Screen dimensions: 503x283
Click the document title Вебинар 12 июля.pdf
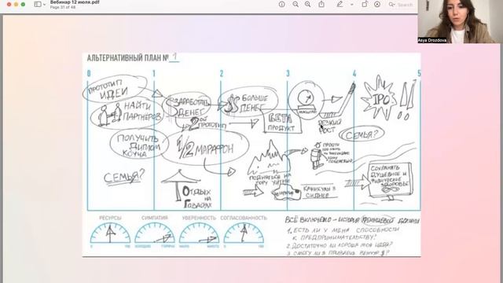pyautogui.click(x=75, y=2)
